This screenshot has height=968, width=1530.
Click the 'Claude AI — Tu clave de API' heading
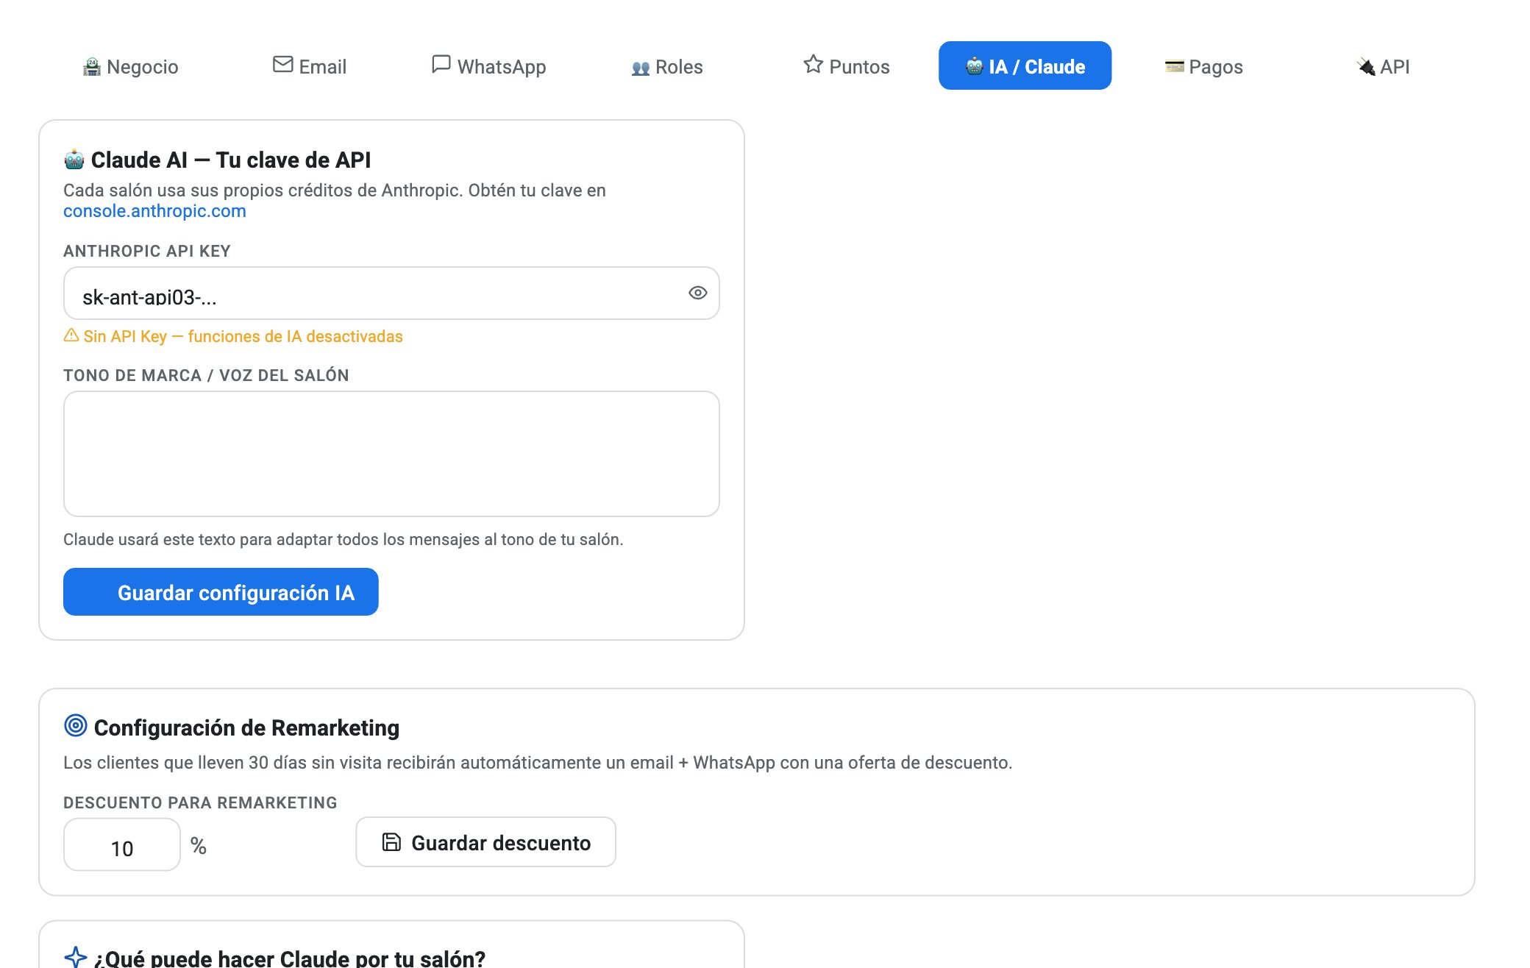(231, 160)
